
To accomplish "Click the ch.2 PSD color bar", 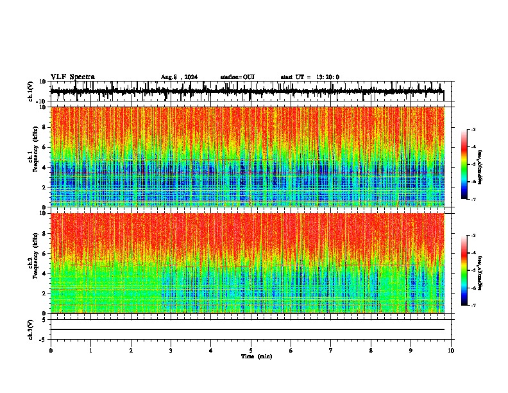I will tap(464, 270).
